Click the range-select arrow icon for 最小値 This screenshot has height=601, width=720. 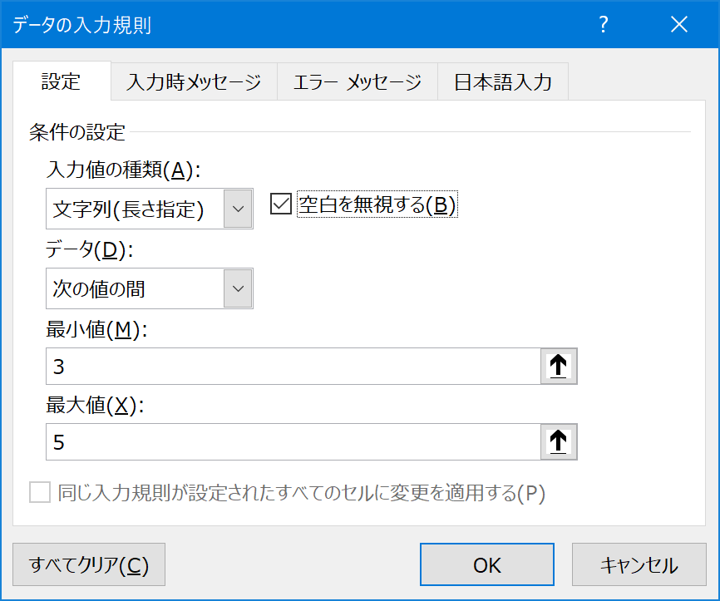[x=559, y=366]
